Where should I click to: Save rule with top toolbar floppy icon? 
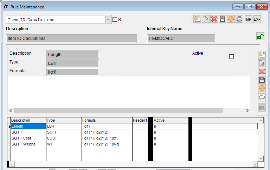tap(223, 19)
